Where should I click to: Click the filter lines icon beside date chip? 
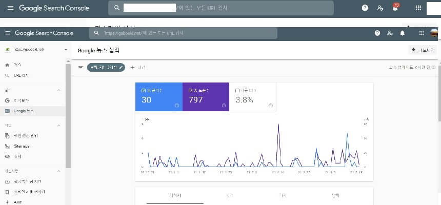(81, 68)
